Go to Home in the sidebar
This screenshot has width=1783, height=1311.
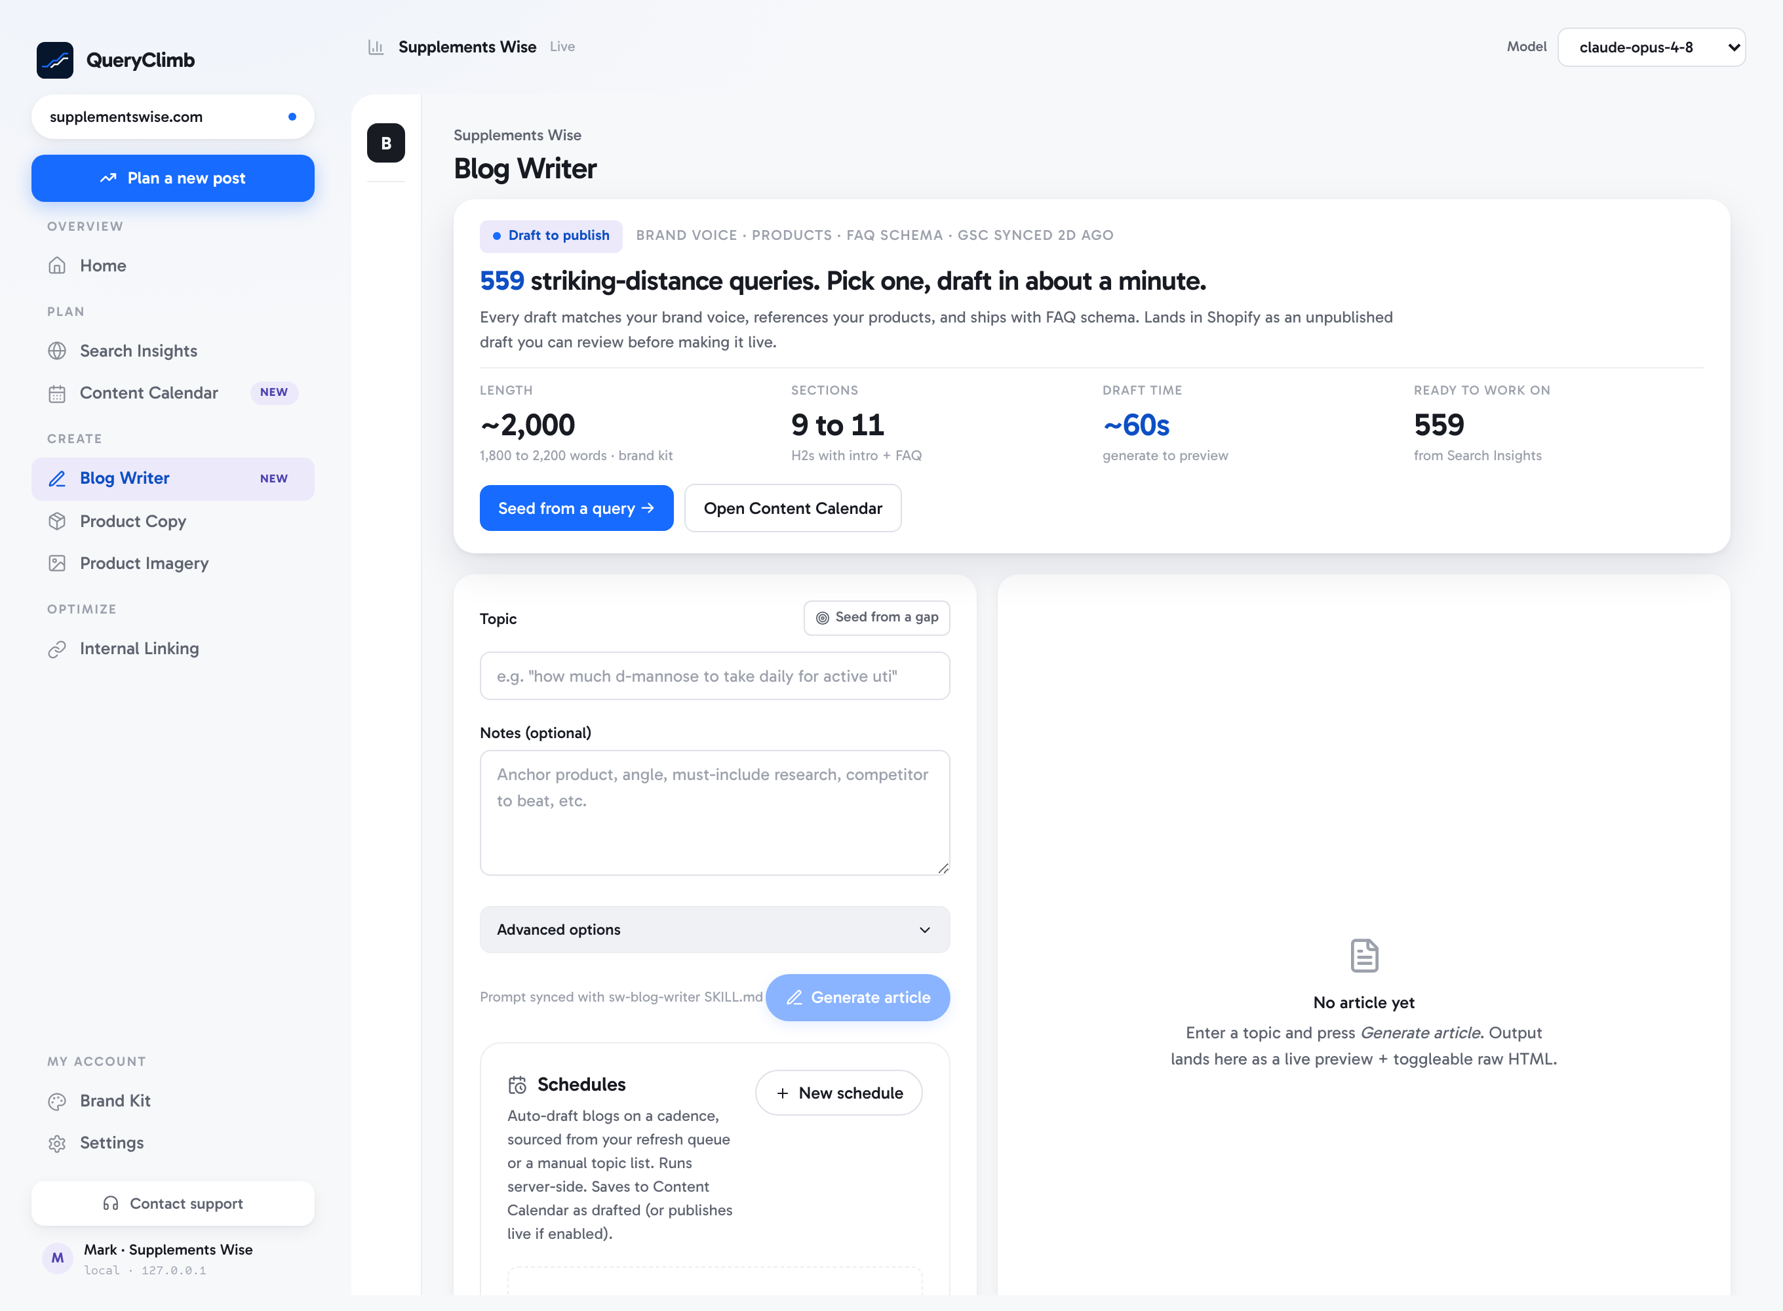[173, 266]
